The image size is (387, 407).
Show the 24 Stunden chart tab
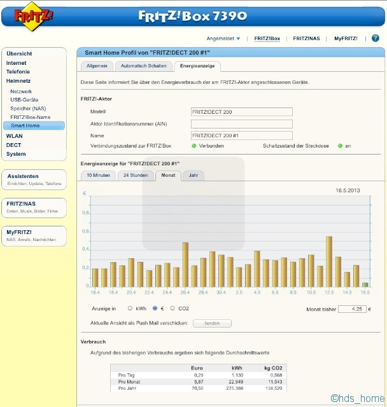click(x=136, y=176)
